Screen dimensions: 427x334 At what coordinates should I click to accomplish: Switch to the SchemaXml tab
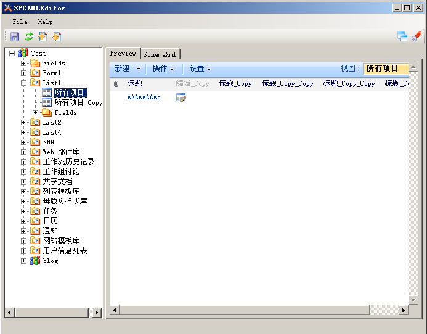pyautogui.click(x=160, y=54)
